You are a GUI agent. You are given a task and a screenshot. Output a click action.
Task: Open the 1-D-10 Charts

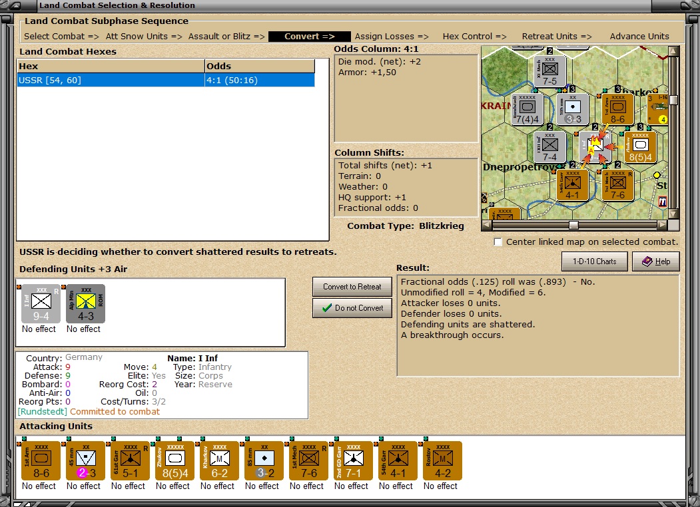tap(595, 261)
